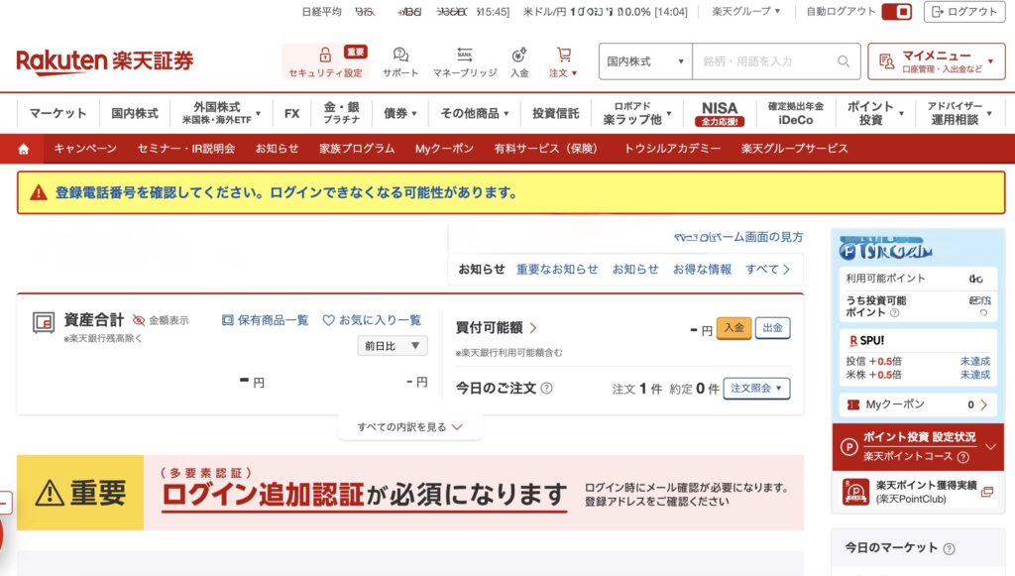
Task: Click the asset total portfolio icon
Action: 44,322
